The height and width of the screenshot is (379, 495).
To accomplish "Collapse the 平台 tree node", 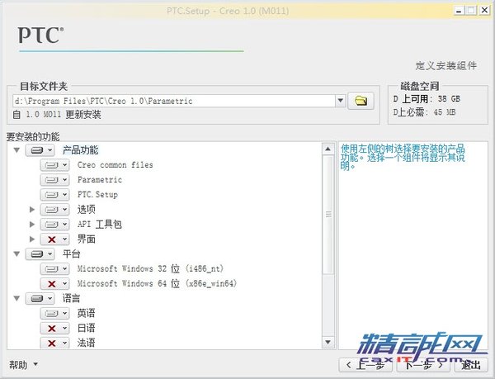I will pyautogui.click(x=16, y=254).
